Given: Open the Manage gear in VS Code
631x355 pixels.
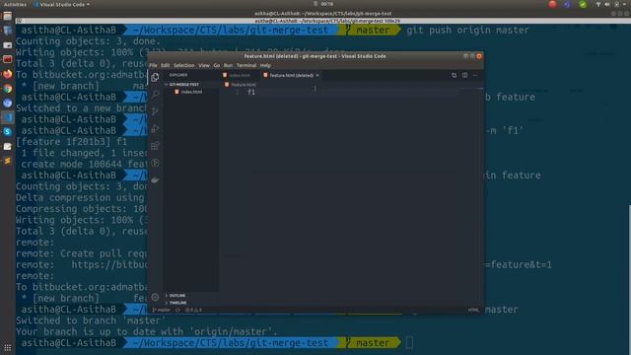Looking at the screenshot, I should [x=155, y=297].
